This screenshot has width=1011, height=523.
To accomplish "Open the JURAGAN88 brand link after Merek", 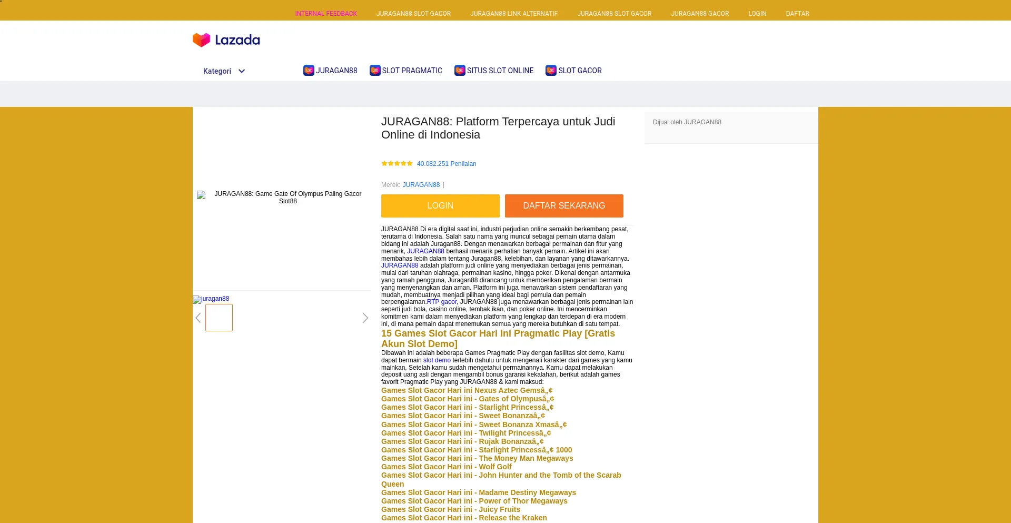I will click(421, 185).
